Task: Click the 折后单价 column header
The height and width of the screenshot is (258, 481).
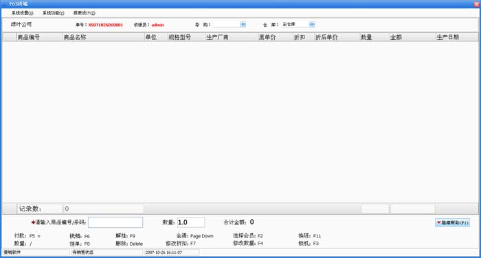Action: tap(337, 37)
